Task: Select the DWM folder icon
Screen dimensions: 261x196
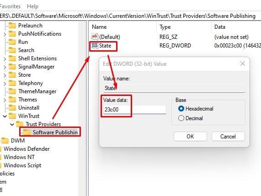Action: (x=5, y=140)
